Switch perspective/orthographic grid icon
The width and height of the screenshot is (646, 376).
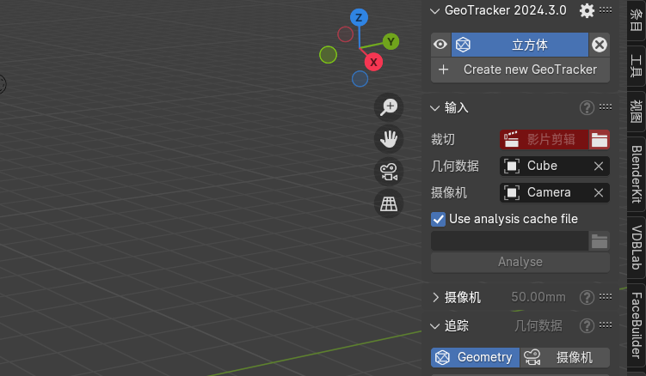point(389,203)
